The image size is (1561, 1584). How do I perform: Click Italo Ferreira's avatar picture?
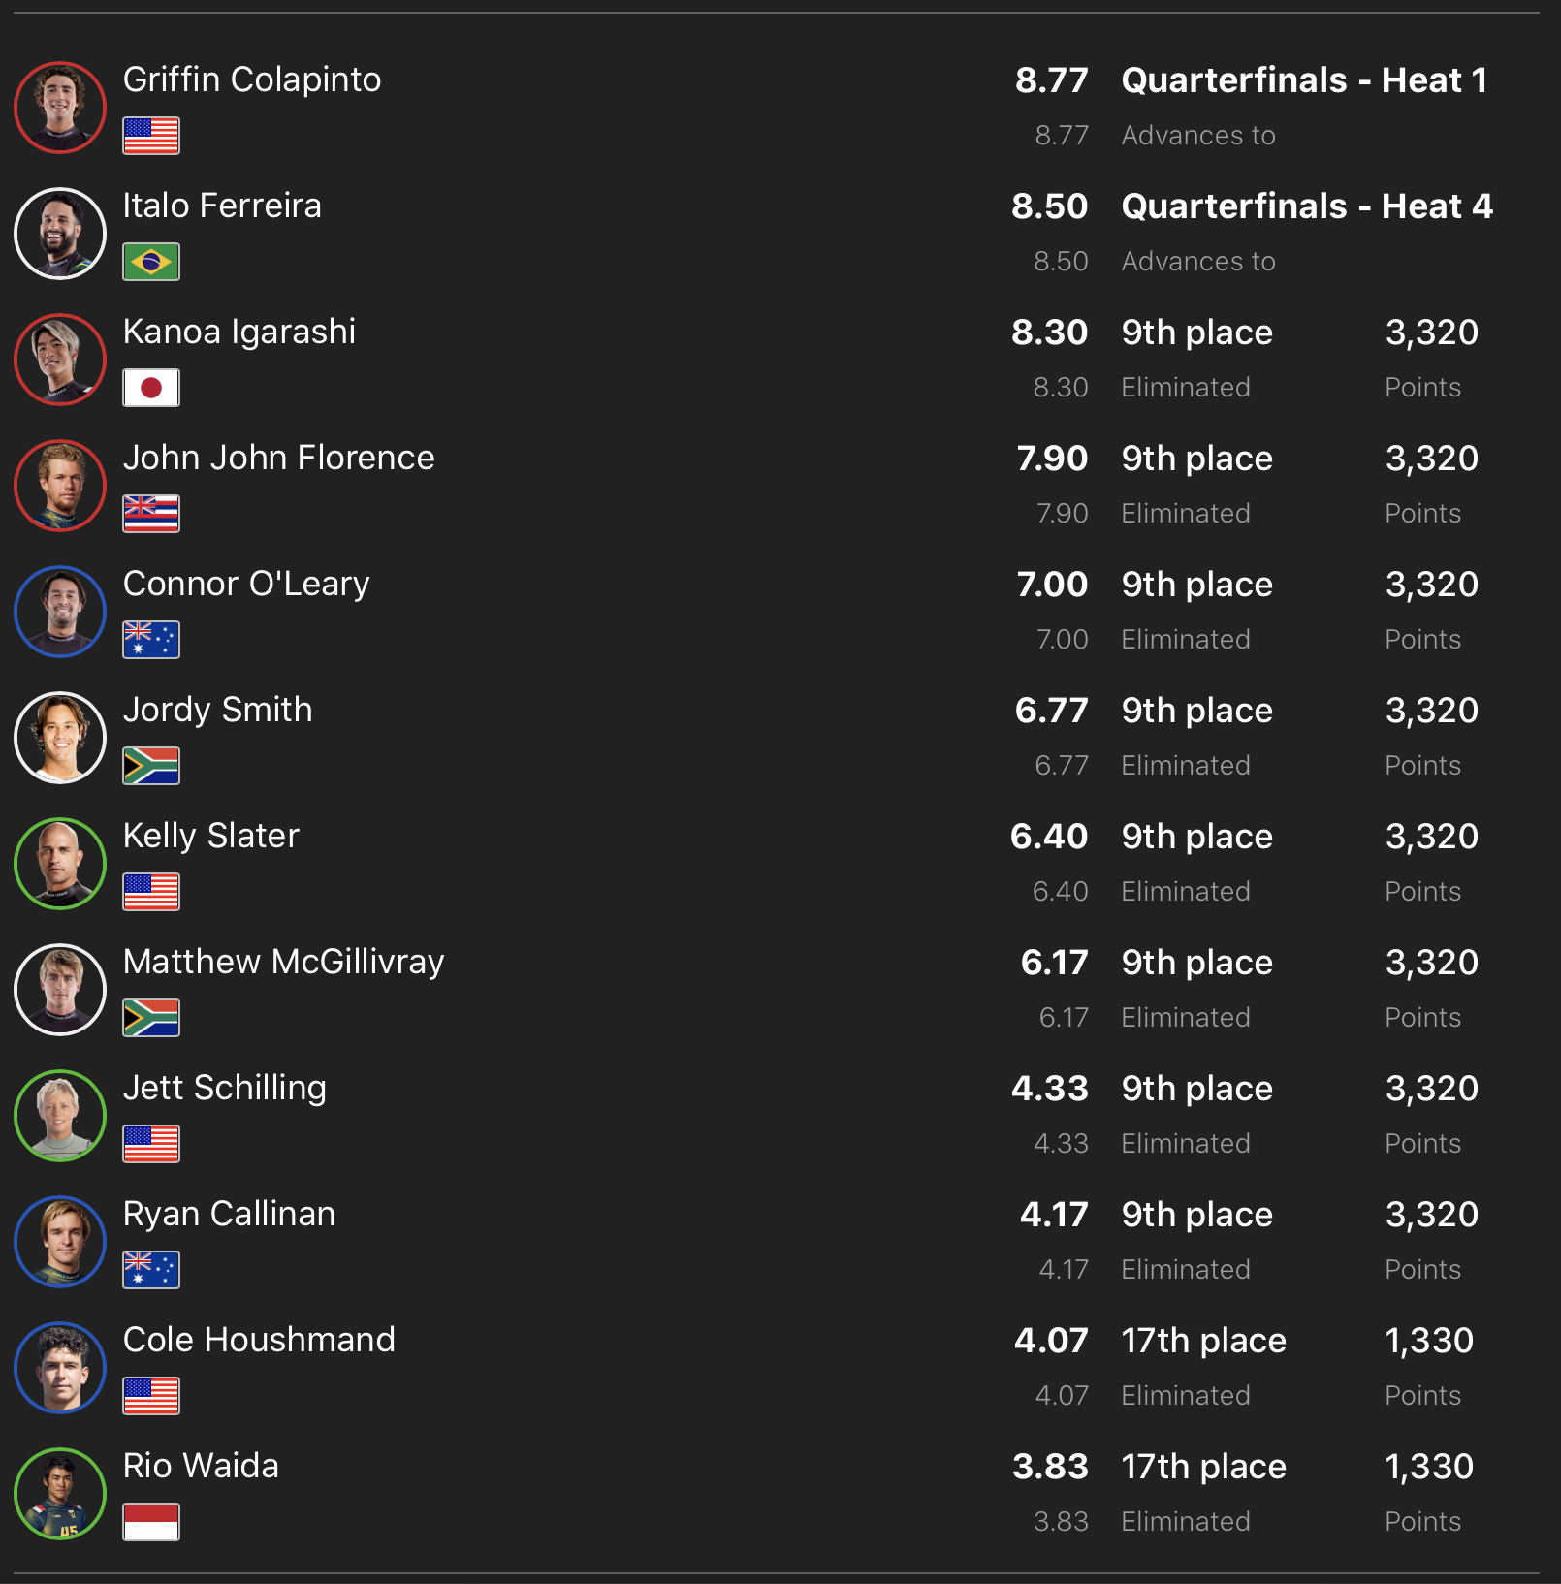click(x=60, y=234)
